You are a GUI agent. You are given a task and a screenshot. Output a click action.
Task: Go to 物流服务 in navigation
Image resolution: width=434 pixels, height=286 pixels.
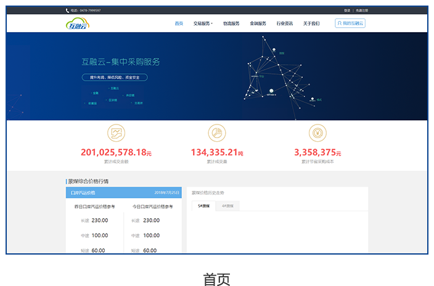pos(231,23)
